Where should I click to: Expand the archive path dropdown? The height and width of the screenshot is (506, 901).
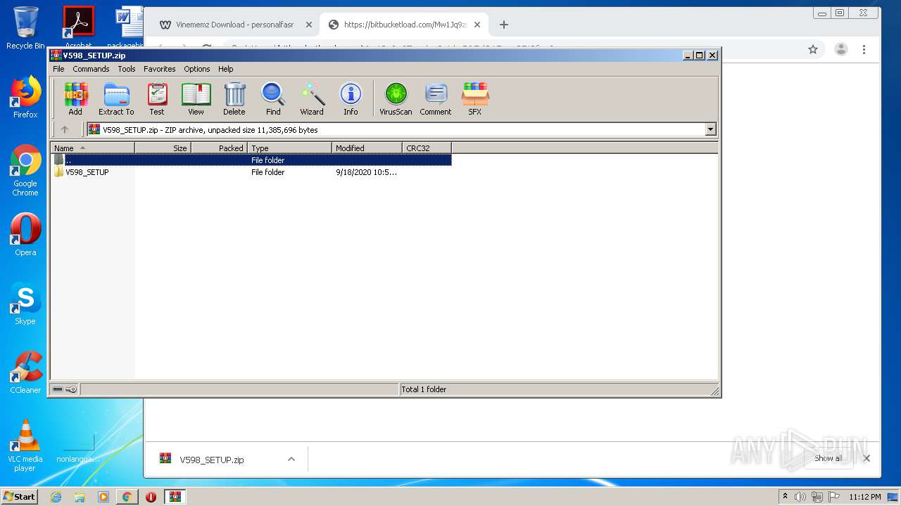[x=710, y=129]
